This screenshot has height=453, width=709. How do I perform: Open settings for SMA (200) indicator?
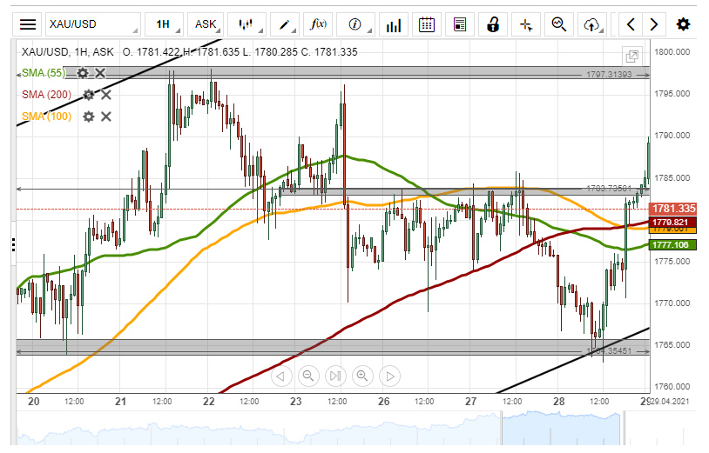pos(88,95)
